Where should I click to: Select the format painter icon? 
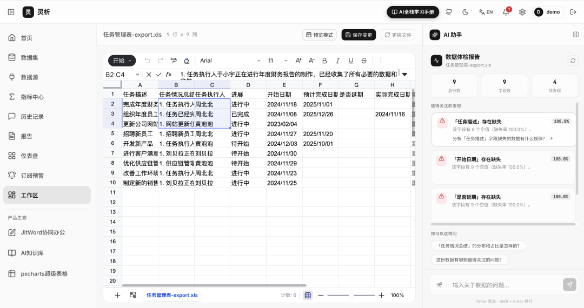click(174, 61)
